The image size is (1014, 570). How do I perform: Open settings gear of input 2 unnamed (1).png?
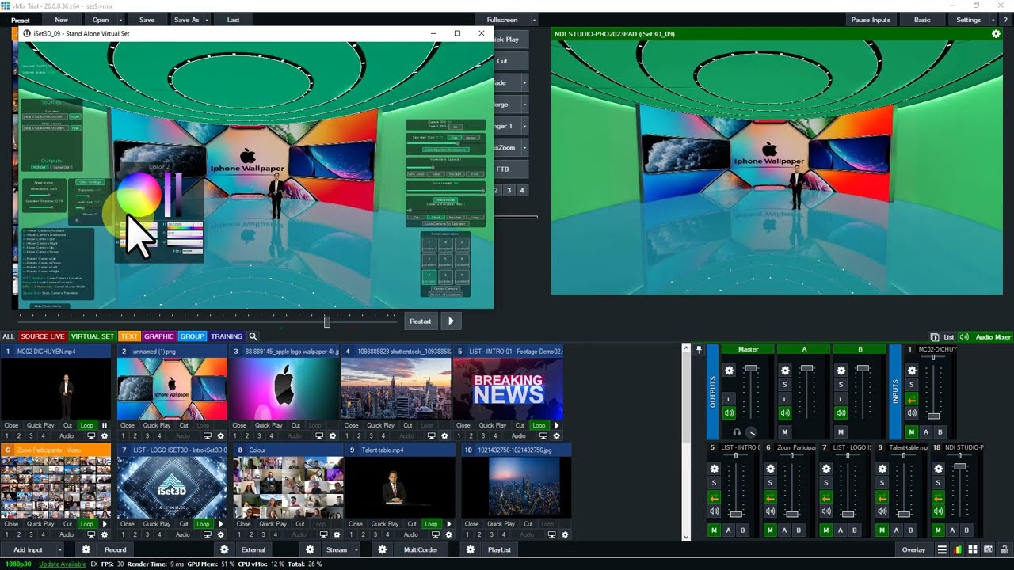(x=221, y=436)
